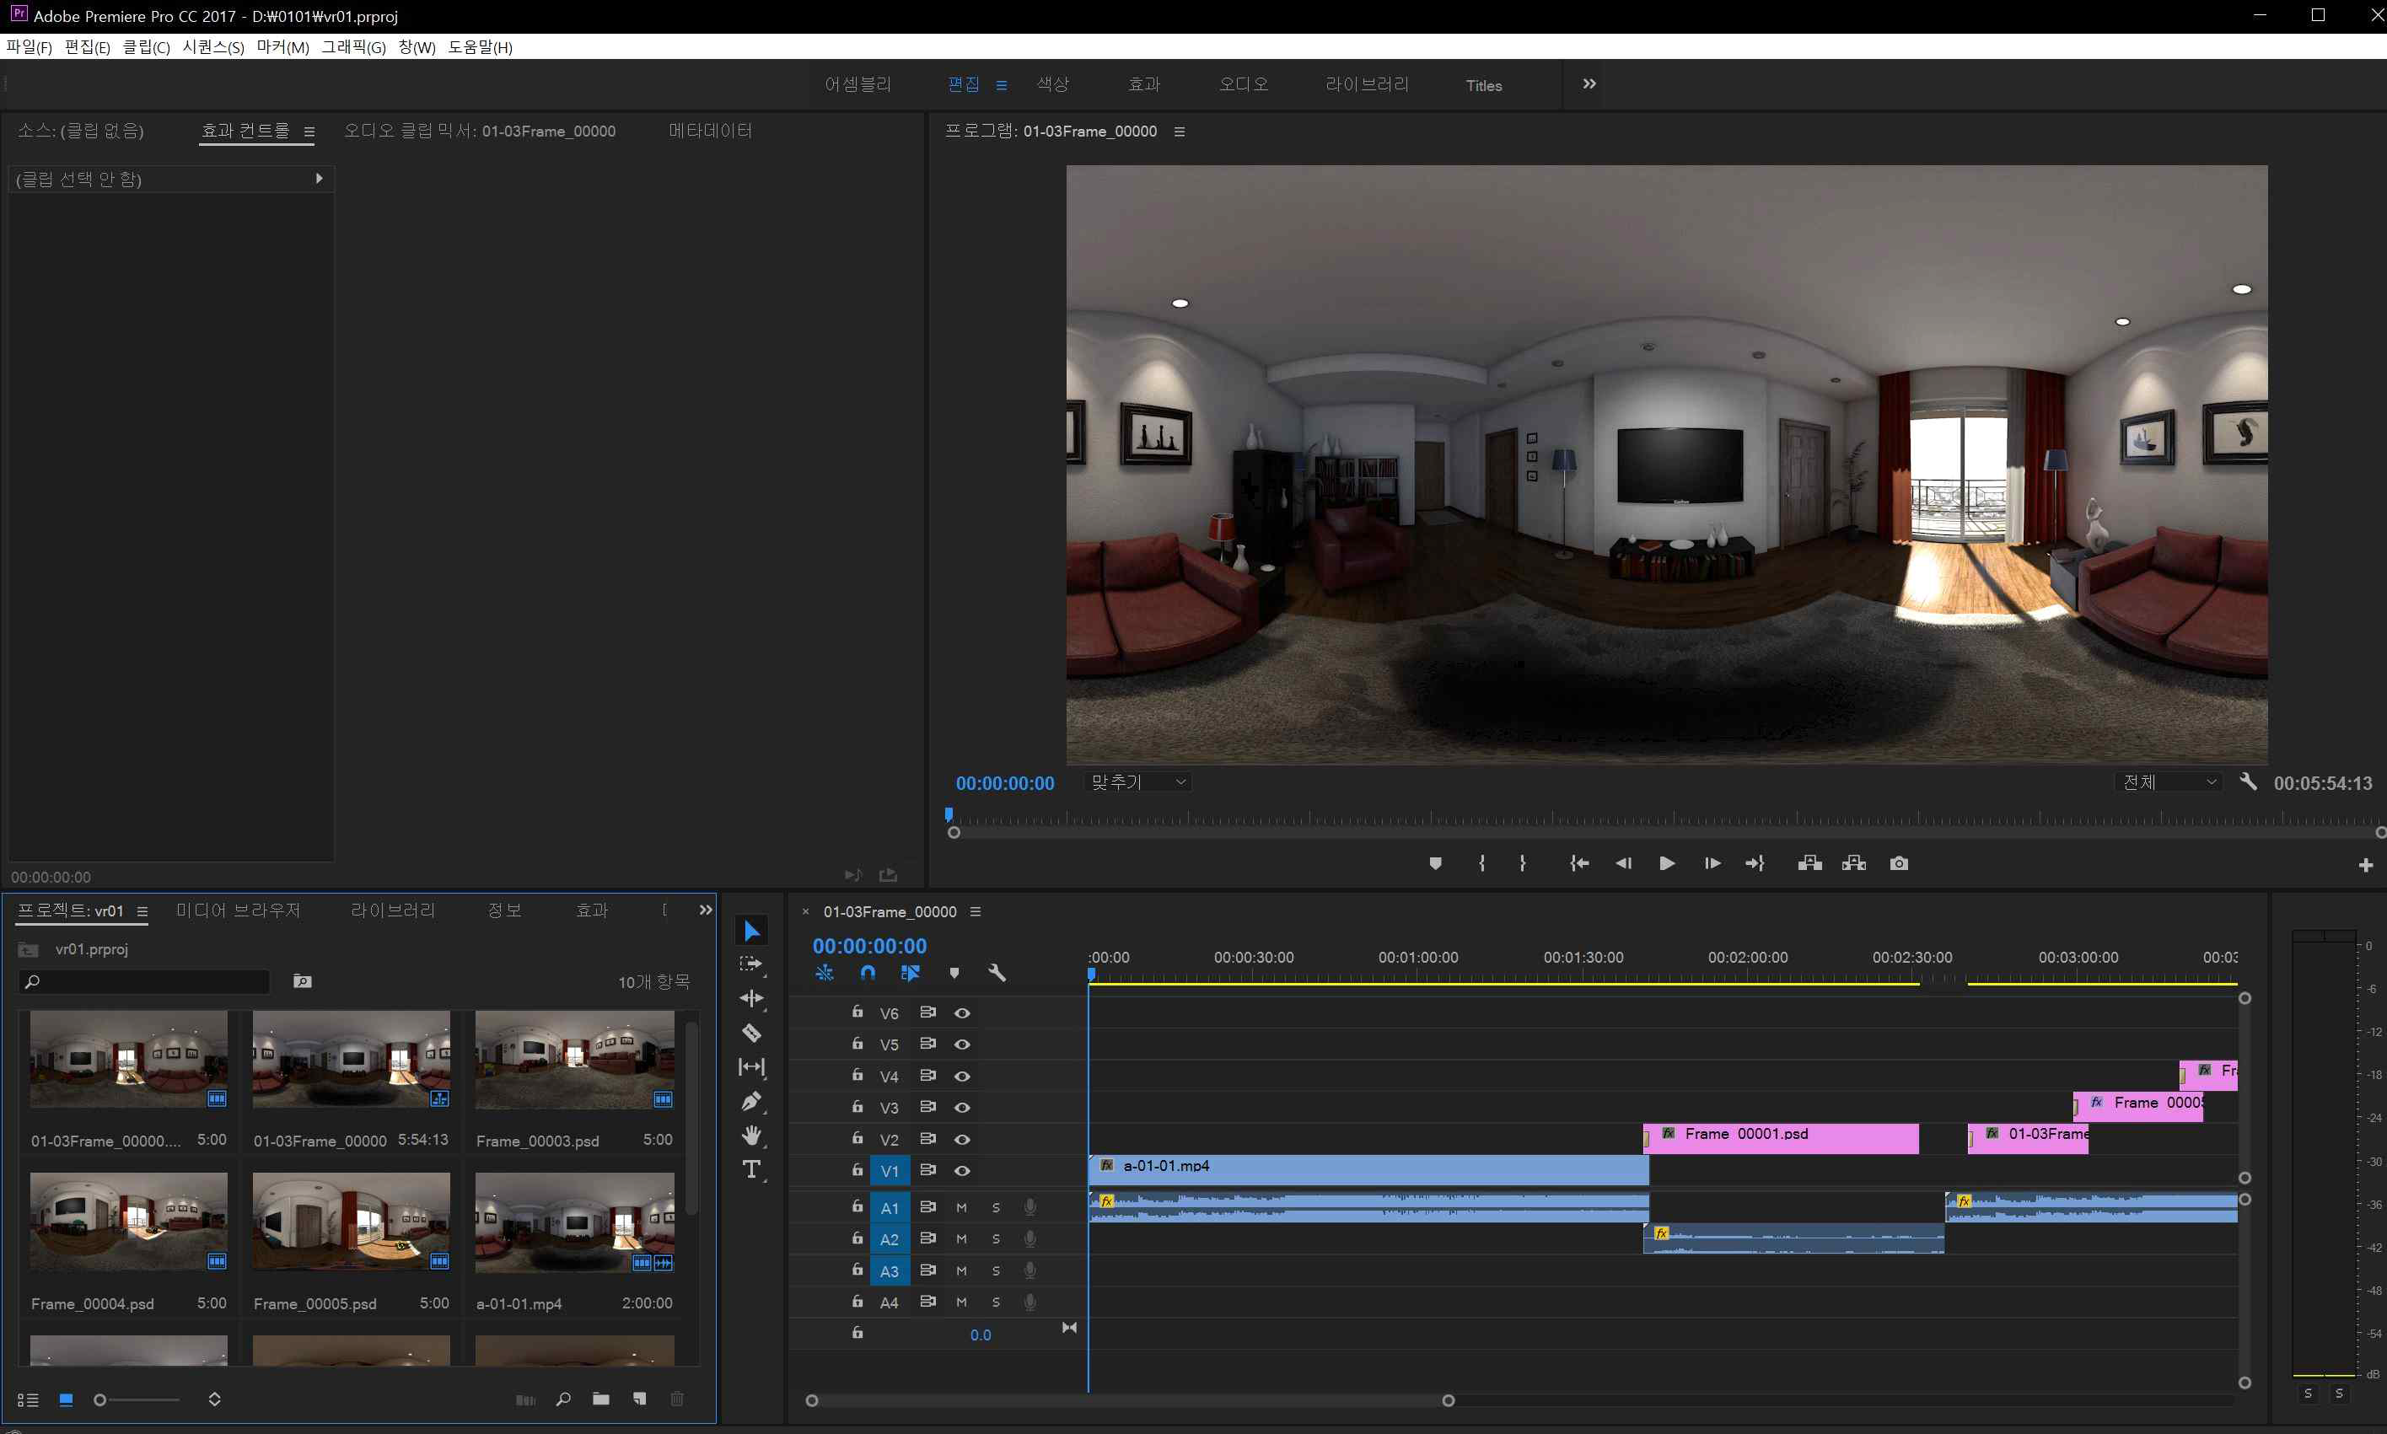Click the Lift button
The width and height of the screenshot is (2387, 1434).
point(1809,863)
